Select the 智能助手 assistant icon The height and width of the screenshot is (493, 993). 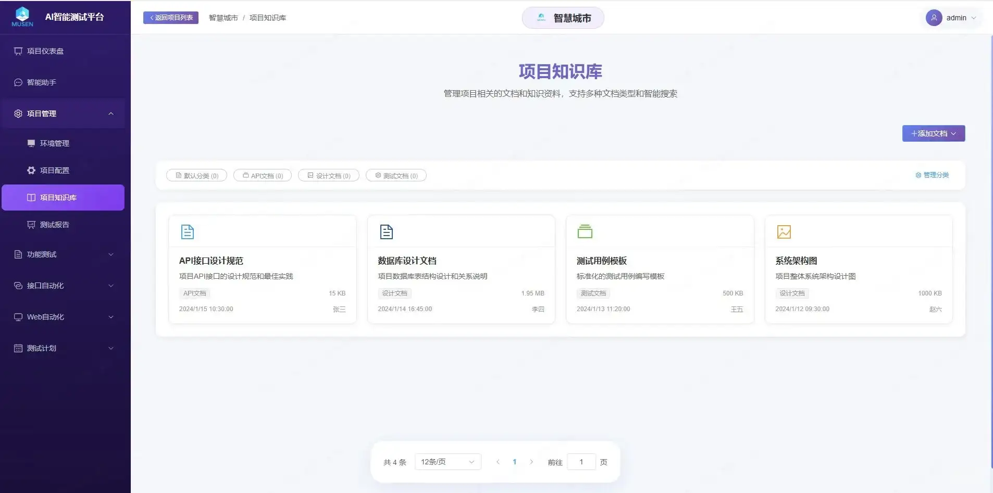[17, 82]
